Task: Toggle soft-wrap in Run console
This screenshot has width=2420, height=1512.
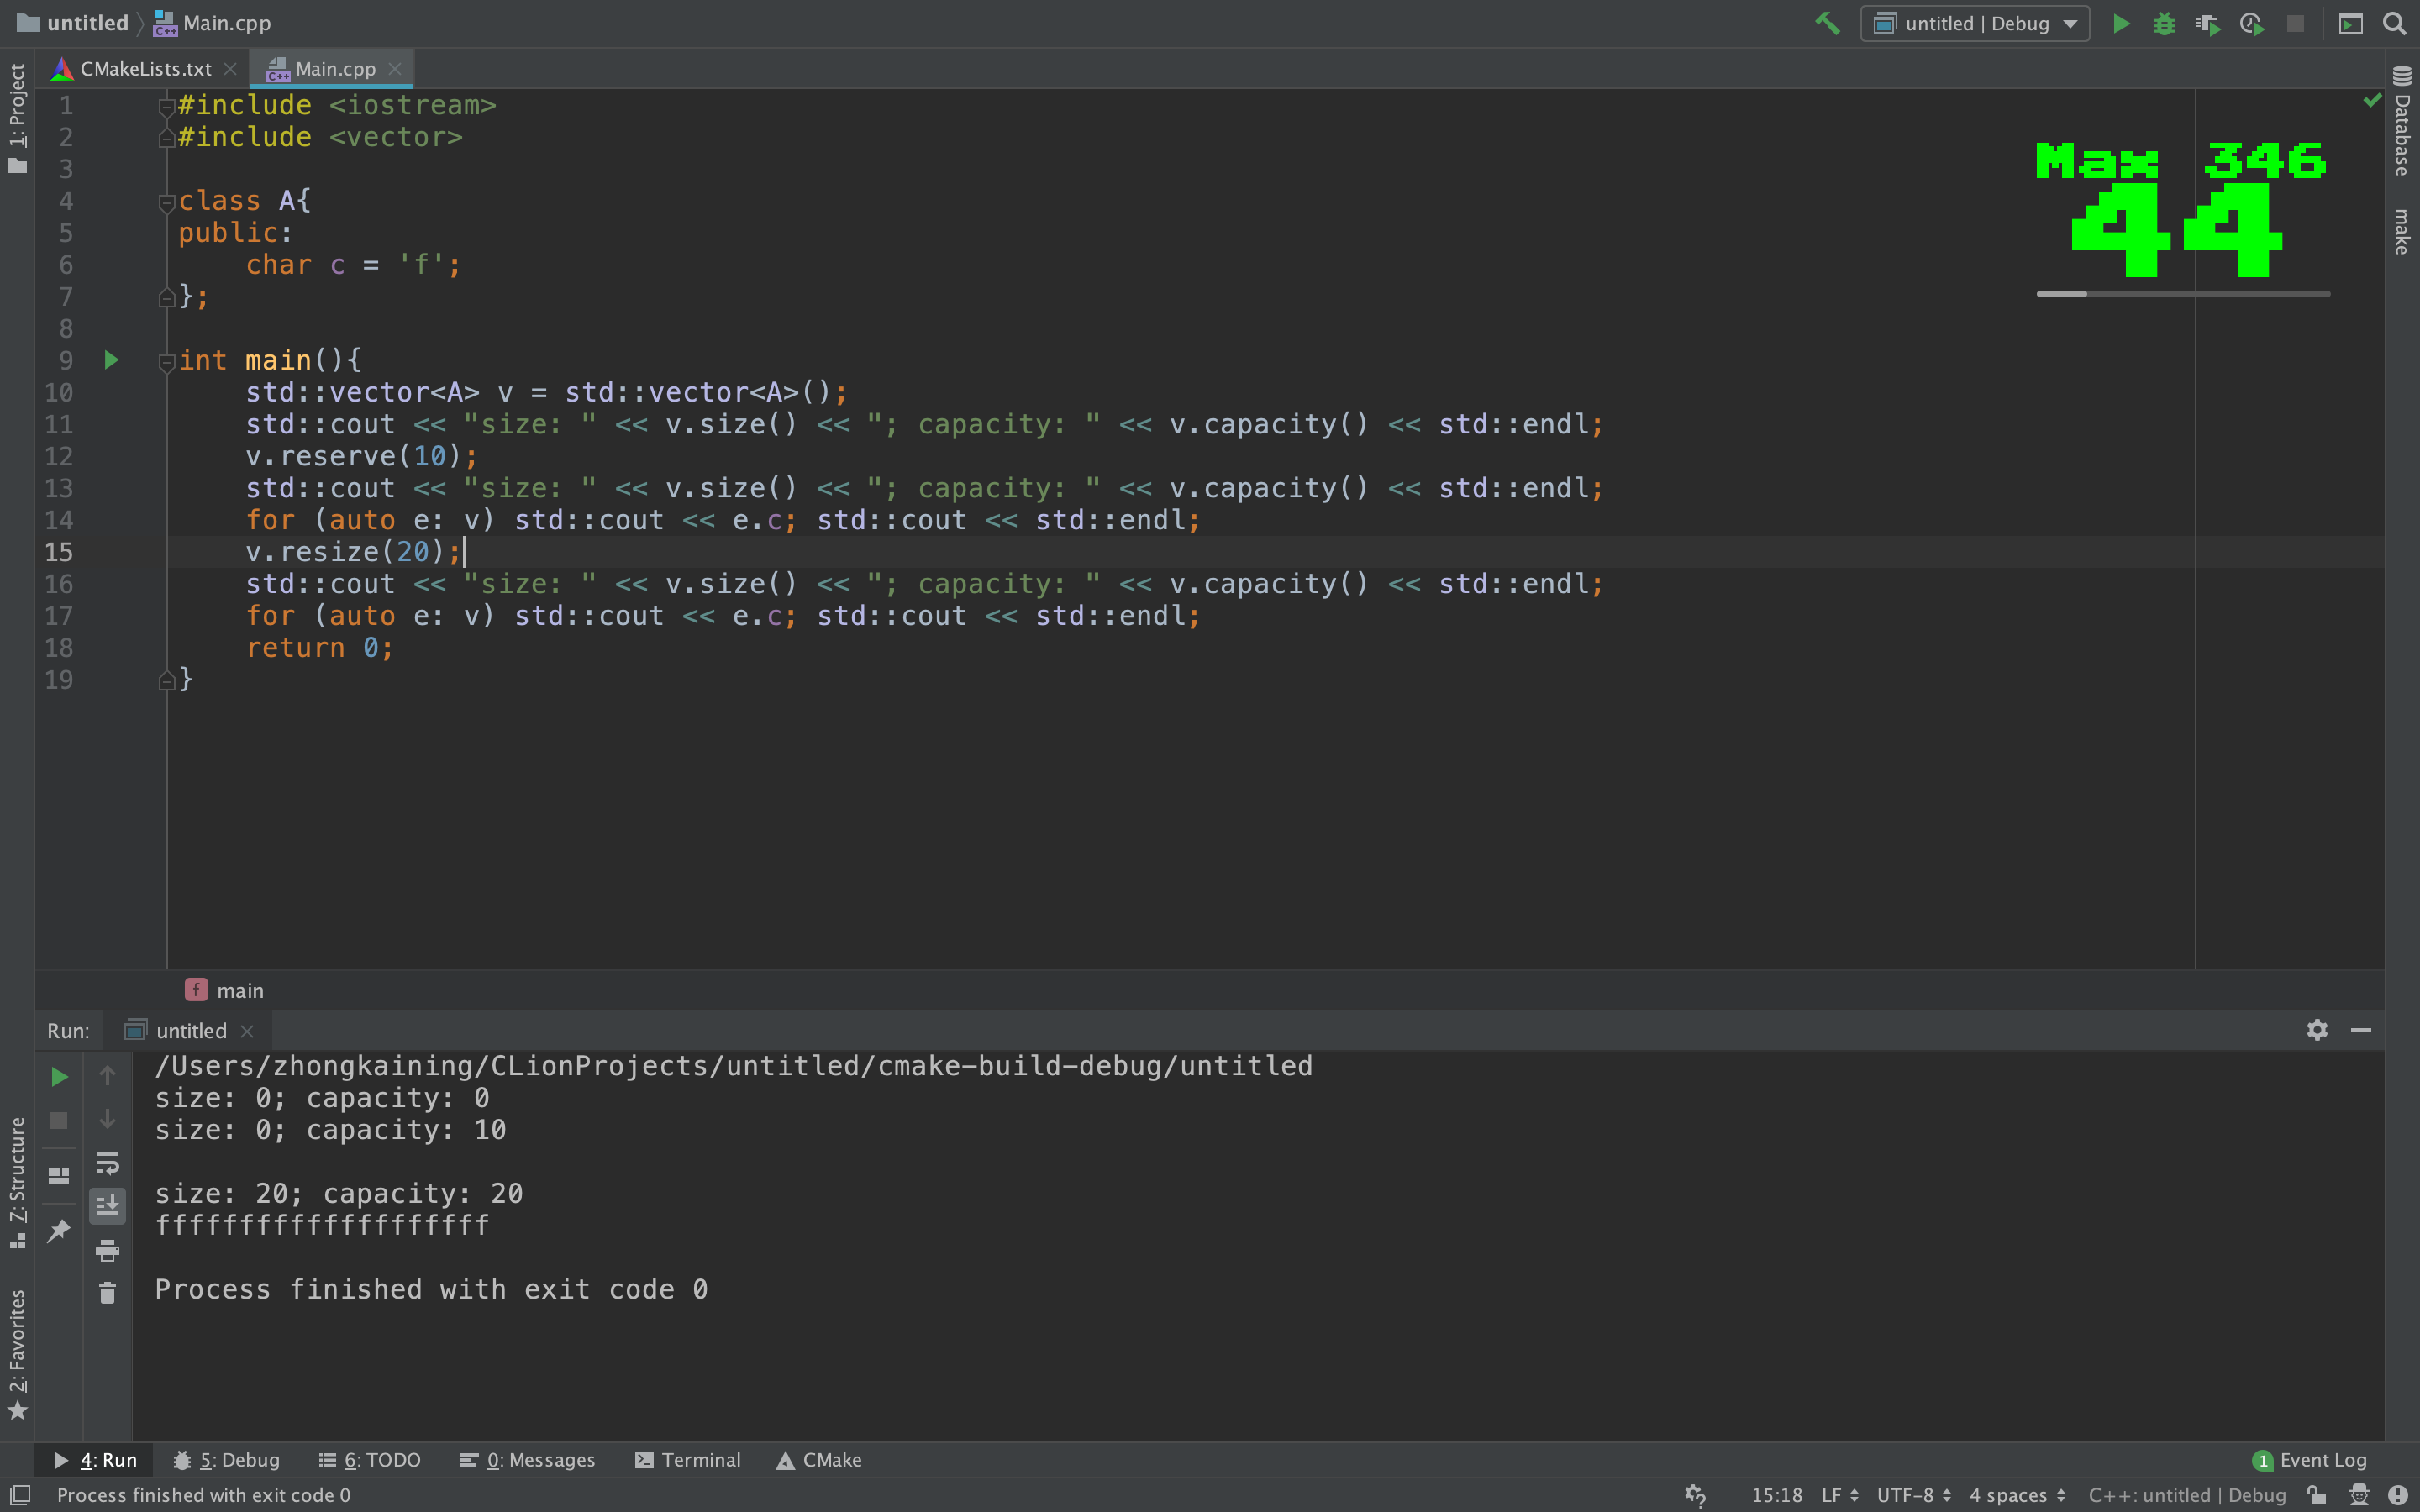Action: (107, 1163)
